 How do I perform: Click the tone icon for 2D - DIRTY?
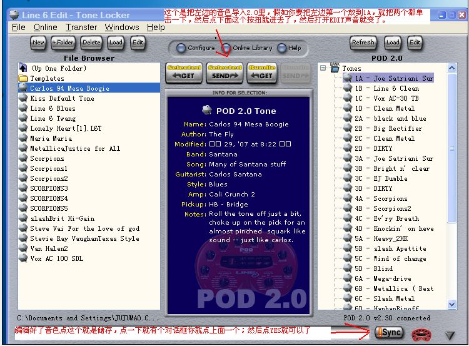[x=347, y=148]
